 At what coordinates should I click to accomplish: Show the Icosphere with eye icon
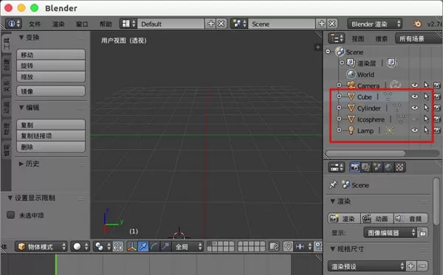[414, 119]
